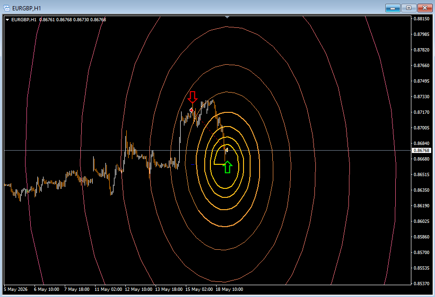
Task: Click the 0.87330 price scale label
Action: (421, 97)
